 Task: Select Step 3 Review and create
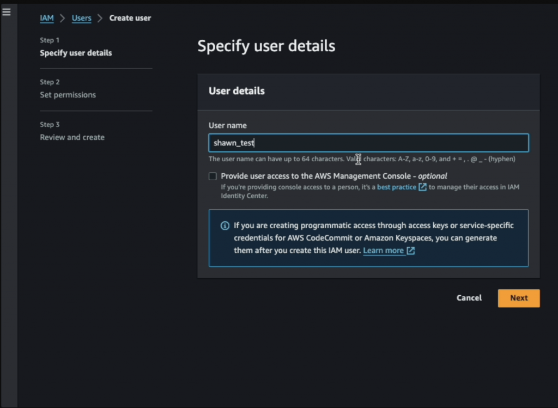[x=72, y=137]
